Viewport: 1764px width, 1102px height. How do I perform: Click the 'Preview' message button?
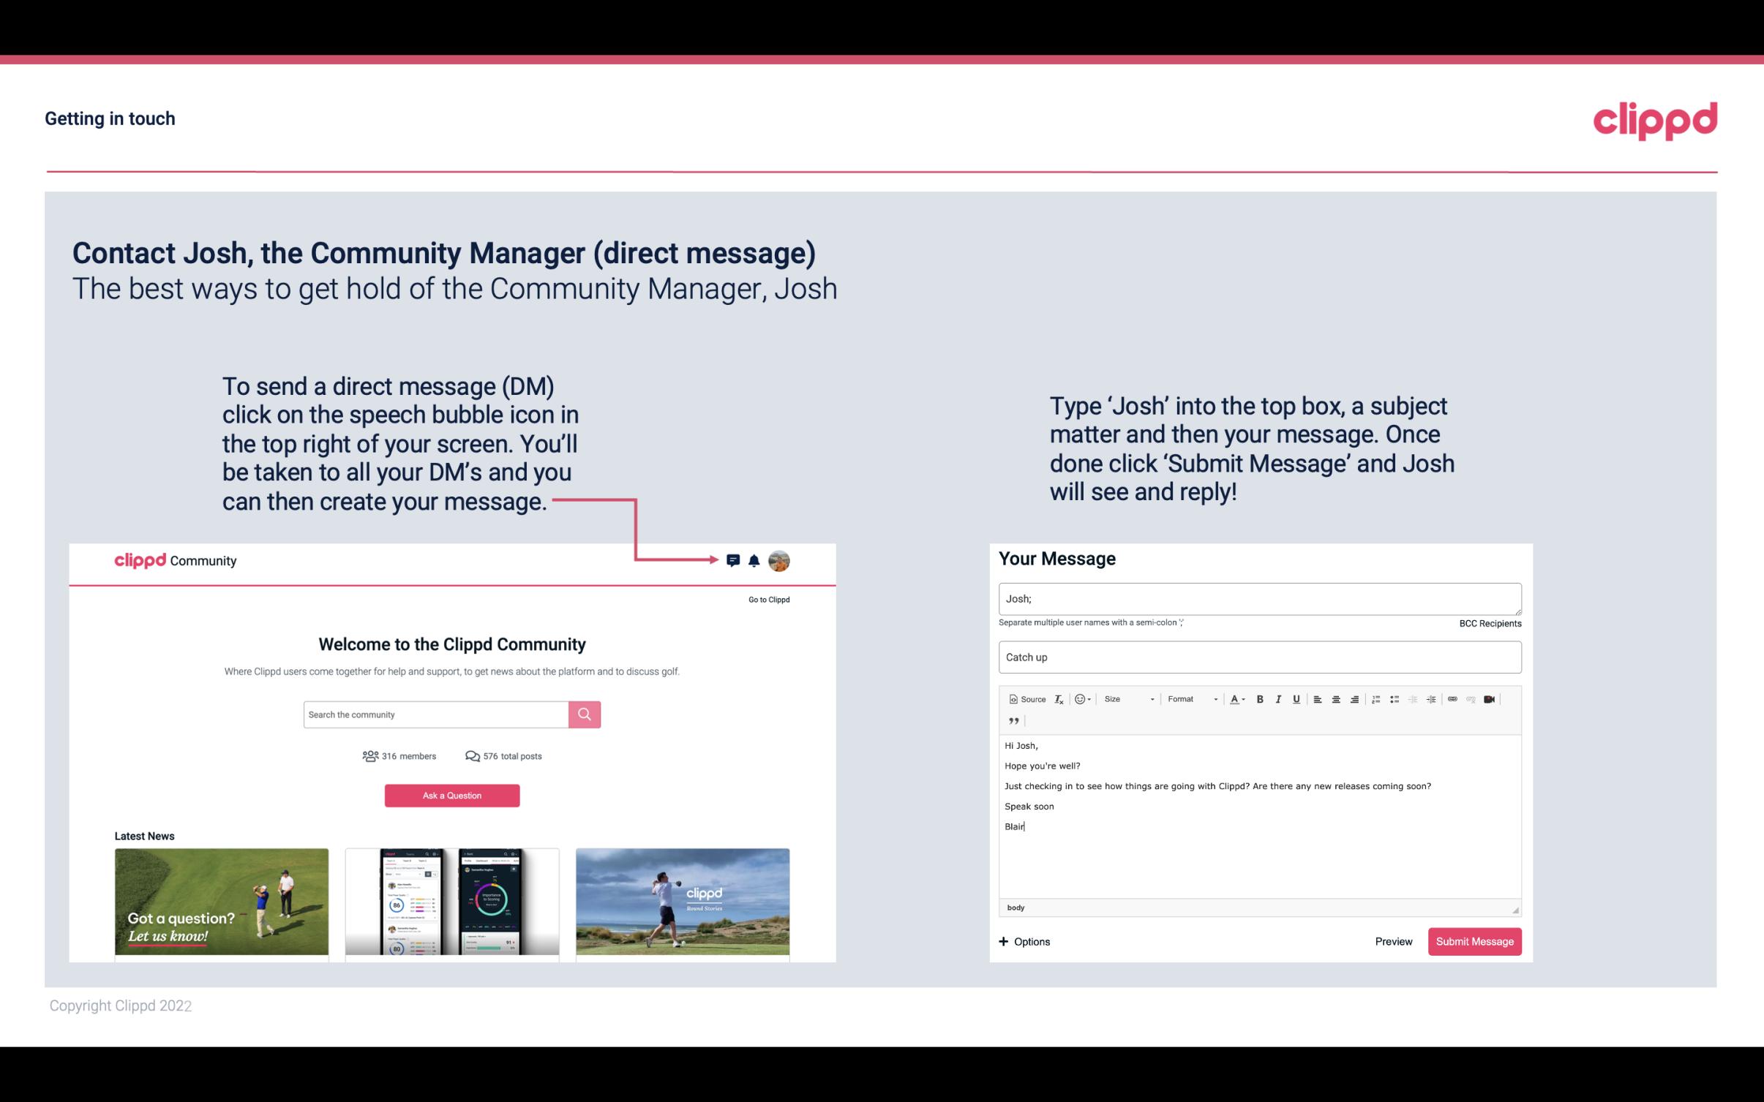pyautogui.click(x=1393, y=941)
